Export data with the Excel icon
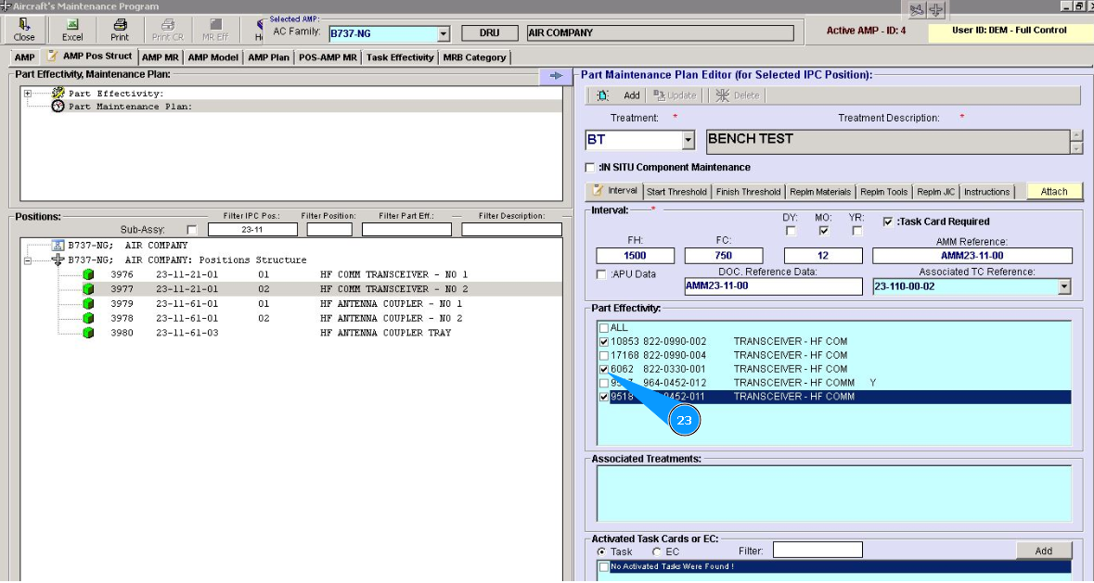The height and width of the screenshot is (583, 1094). pyautogui.click(x=72, y=25)
